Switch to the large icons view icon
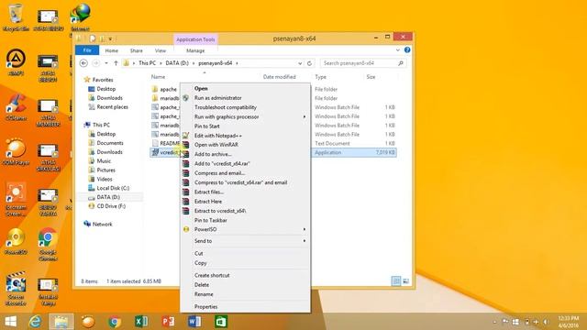The image size is (587, 330). coord(405,281)
